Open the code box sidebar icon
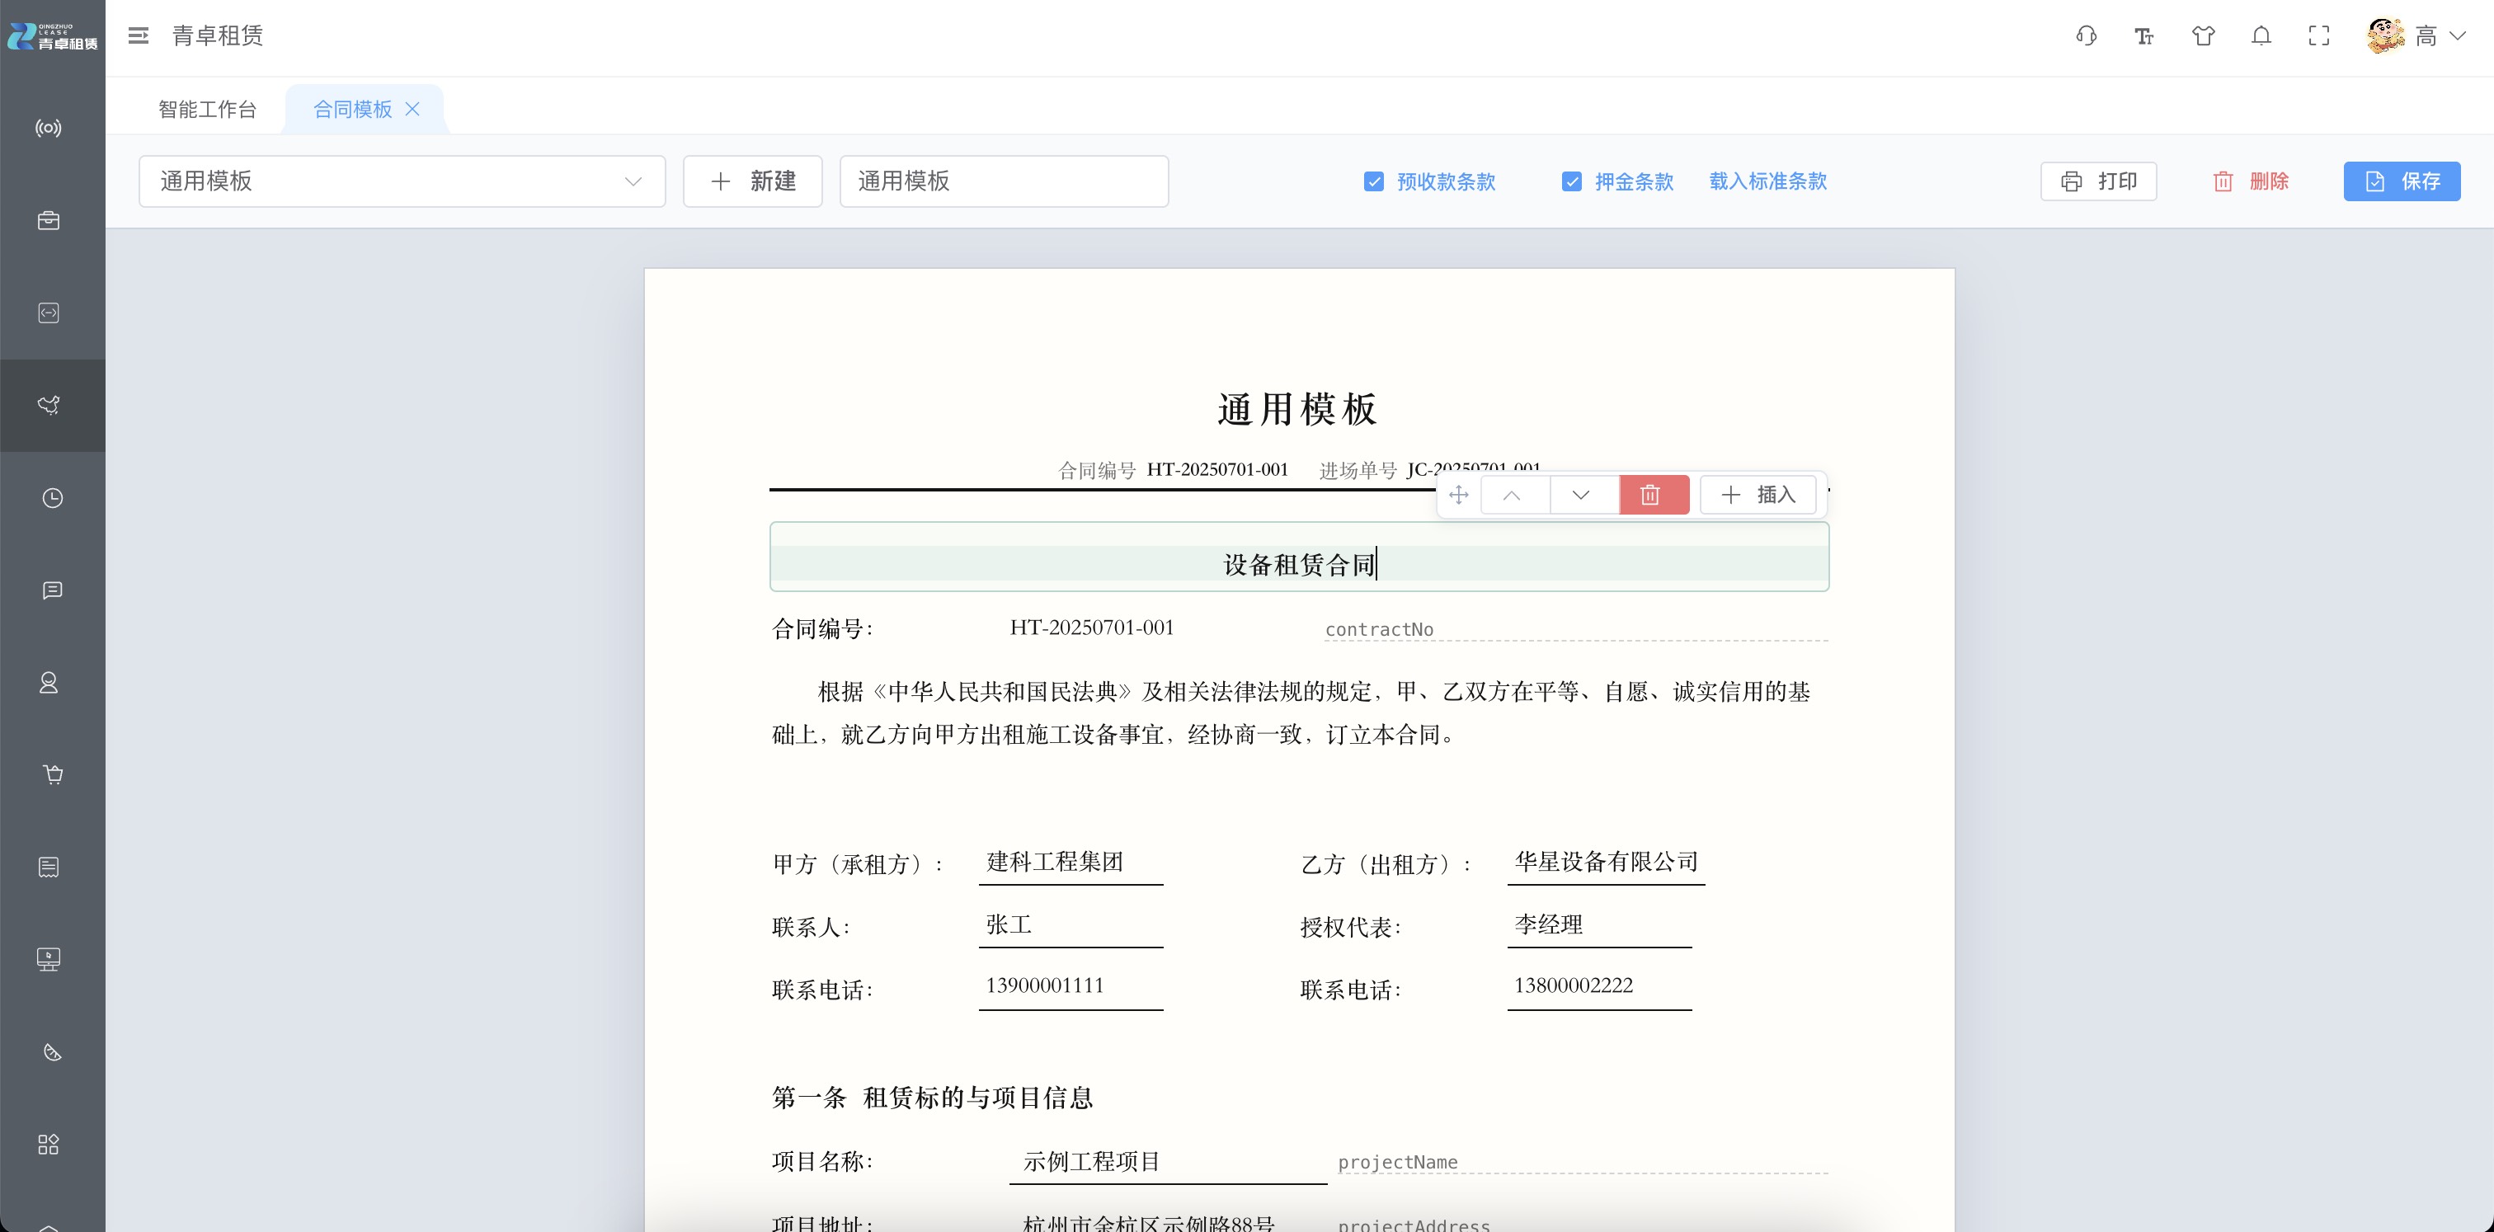2494x1232 pixels. coord(49,313)
